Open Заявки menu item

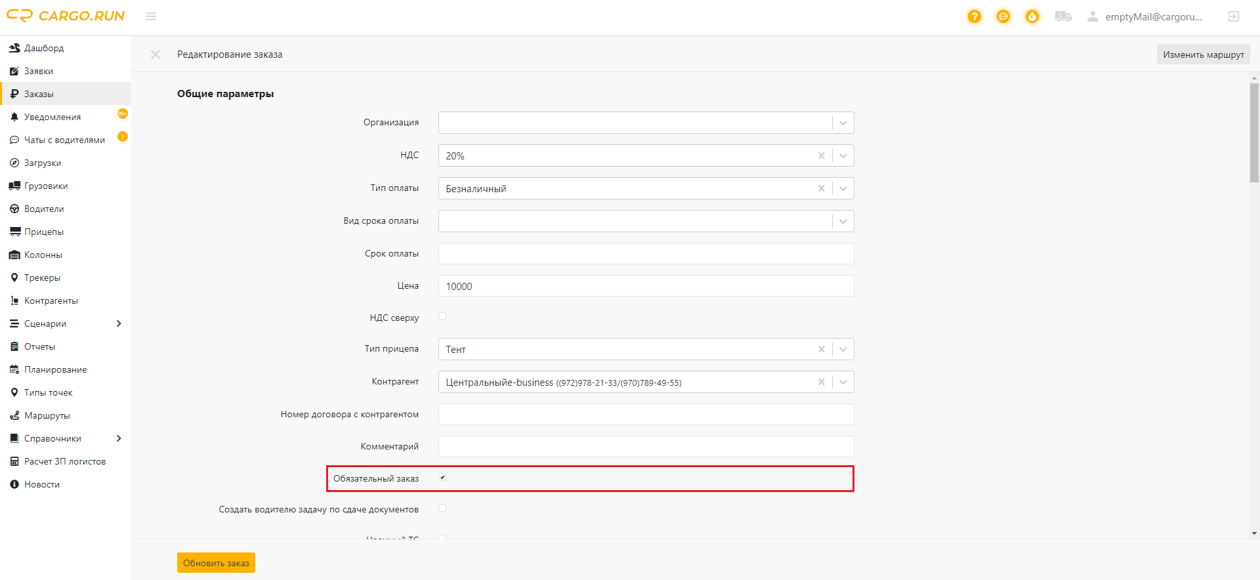click(x=66, y=71)
